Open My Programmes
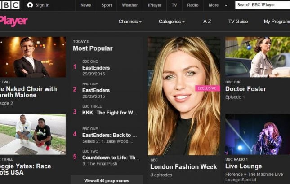This screenshot has width=290, height=184. tap(277, 22)
